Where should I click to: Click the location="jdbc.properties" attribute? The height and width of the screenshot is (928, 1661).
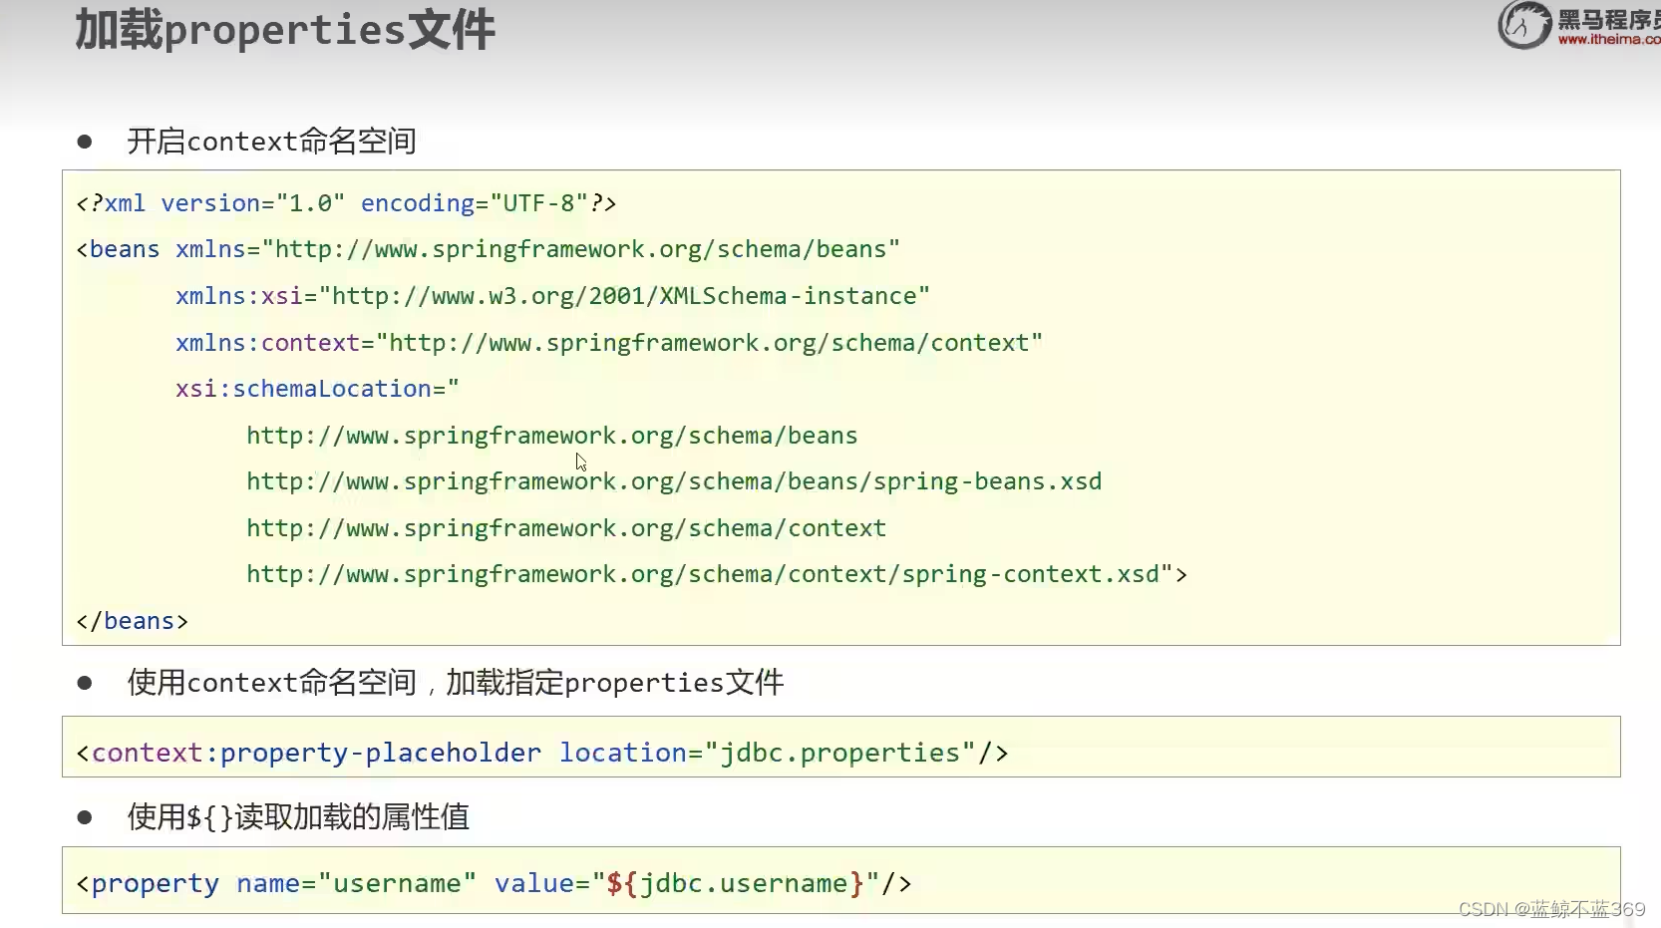[x=767, y=753]
